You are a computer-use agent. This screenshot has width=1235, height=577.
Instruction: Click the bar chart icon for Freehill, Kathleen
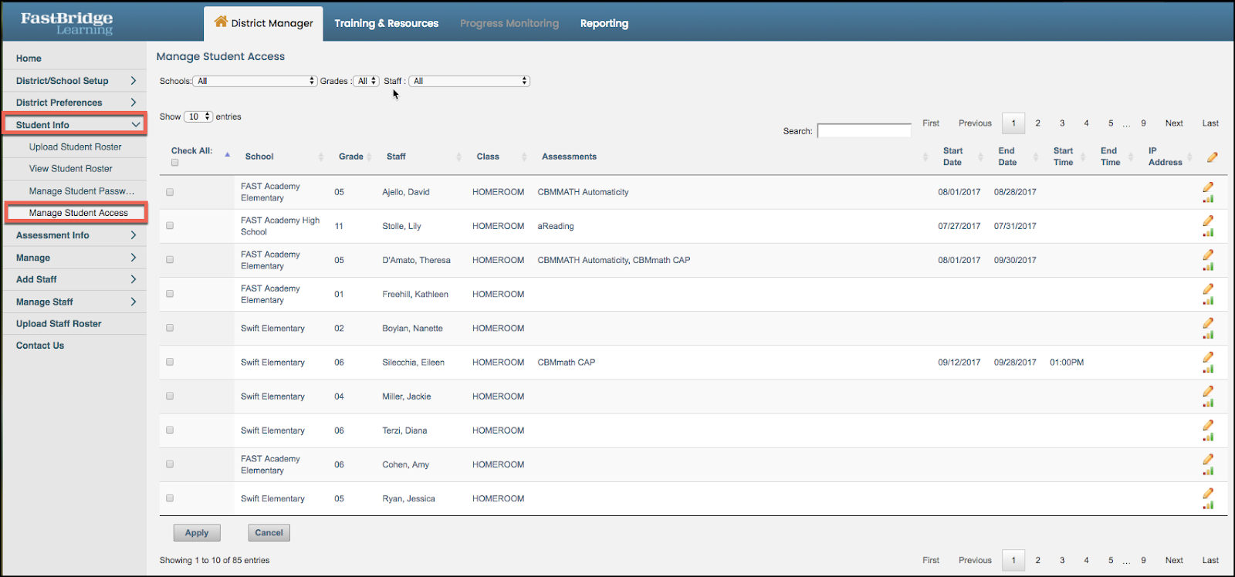coord(1208,301)
